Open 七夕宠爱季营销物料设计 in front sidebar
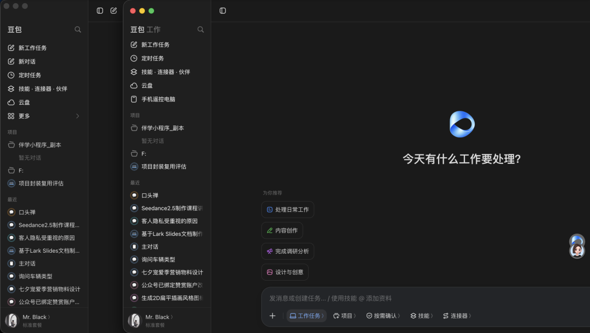 (x=167, y=272)
